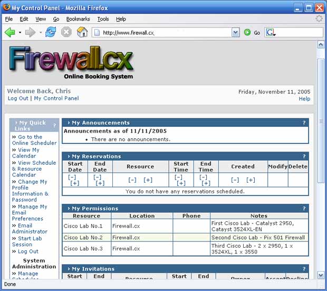Sort Start Time ascending with [+]
The height and width of the screenshot is (291, 327).
click(x=181, y=183)
